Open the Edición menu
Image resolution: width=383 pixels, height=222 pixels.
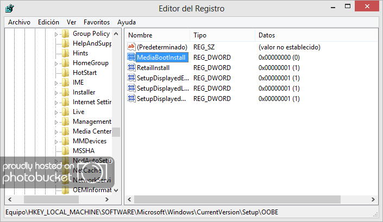[48, 22]
